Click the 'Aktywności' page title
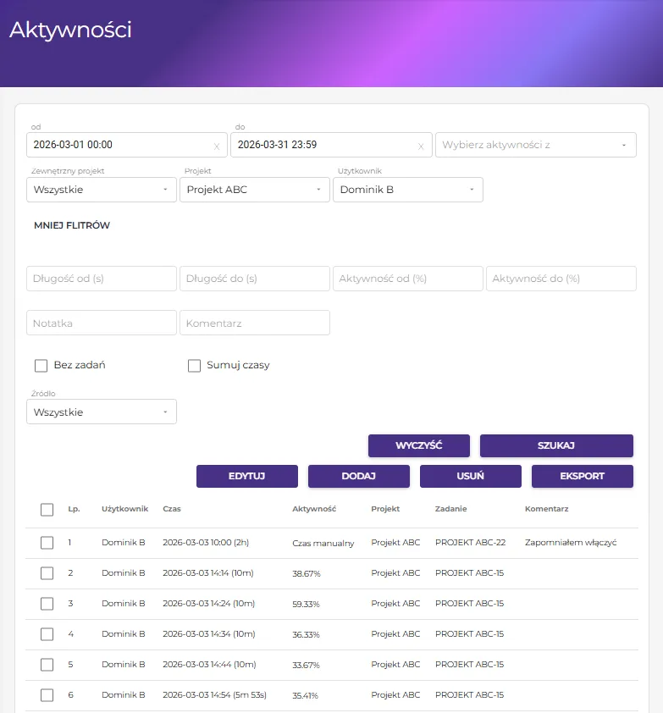663x713 pixels. (x=70, y=30)
